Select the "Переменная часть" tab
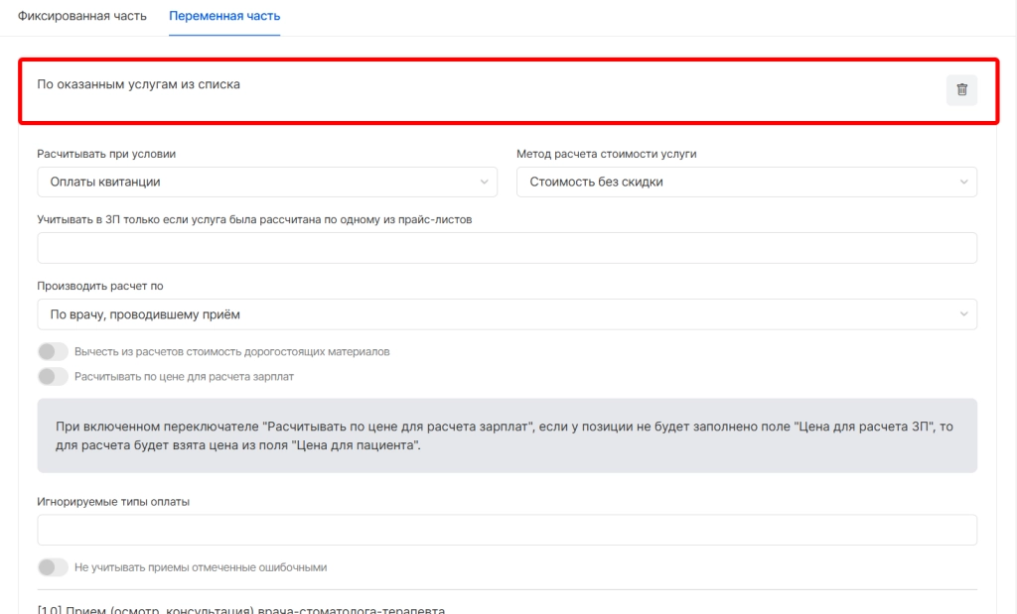This screenshot has width=1017, height=614. point(224,17)
